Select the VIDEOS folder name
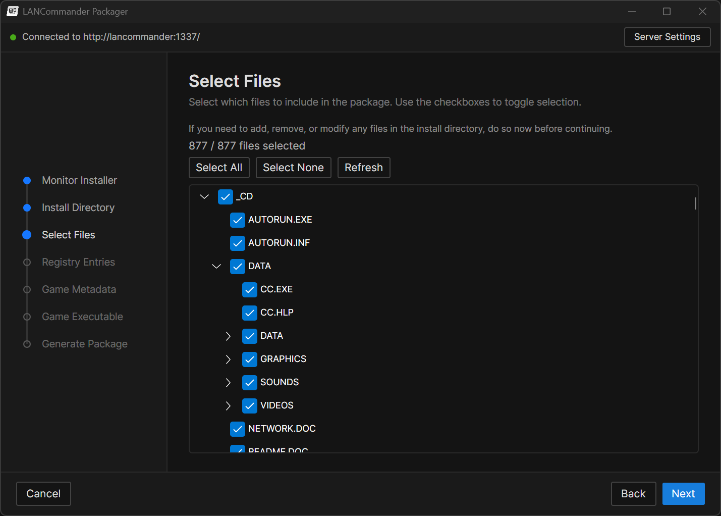 point(277,405)
